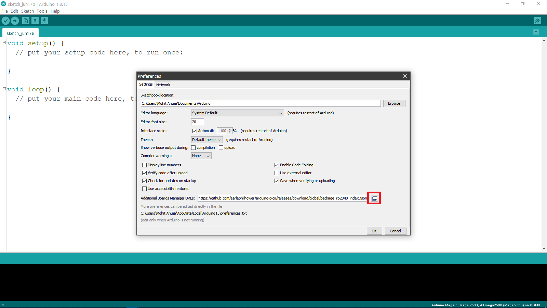Click Browse for sketchbook location
Screen dimensions: 547x308
point(394,103)
